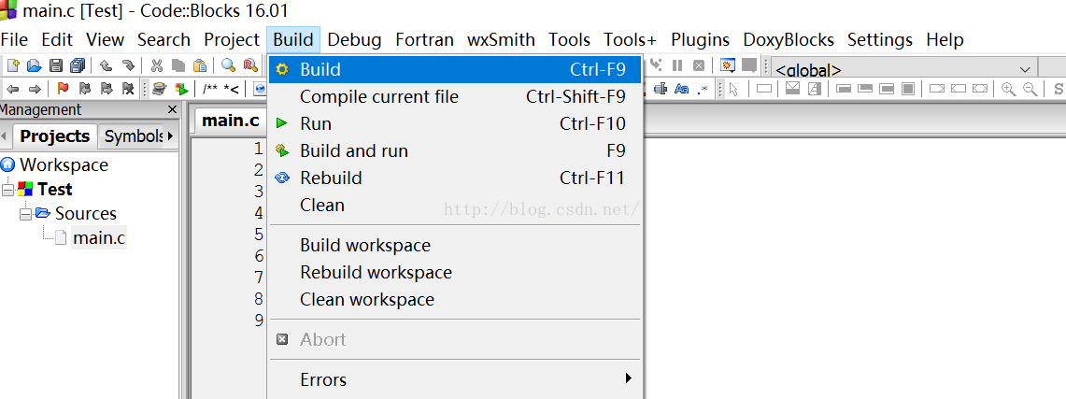Click the Jump back arrow icon
The width and height of the screenshot is (1066, 399).
click(x=13, y=89)
